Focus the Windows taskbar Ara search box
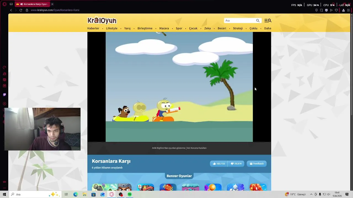The height and width of the screenshot is (198, 353). pos(35,194)
